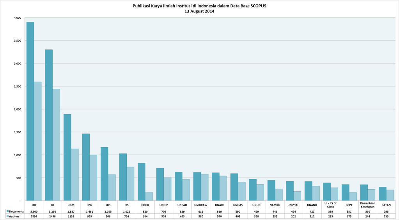399x220 pixels.
Task: Select the 2438 Authors value for UI
Action: [x=52, y=216]
